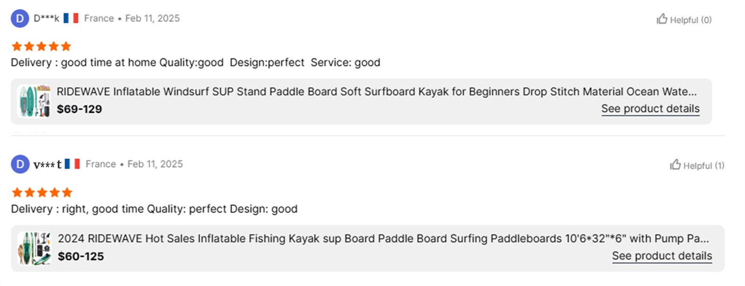Viewport: 745px width, 286px height.
Task: Click the French flag beside D***k
Action: [x=71, y=18]
